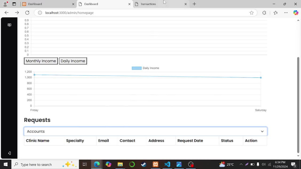Image resolution: width=301 pixels, height=169 pixels.
Task: Go back with the browser back arrow
Action: (x=7, y=13)
